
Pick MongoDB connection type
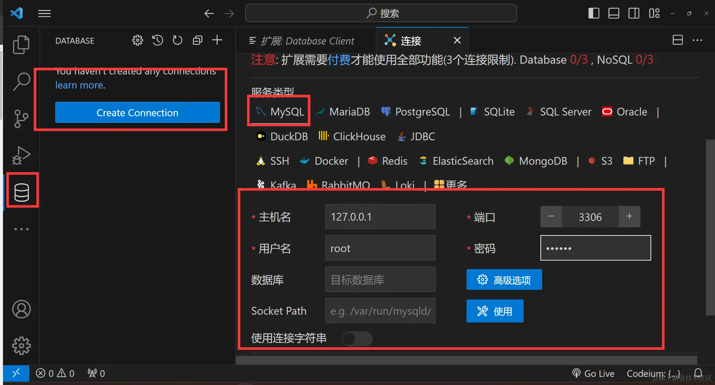click(536, 161)
